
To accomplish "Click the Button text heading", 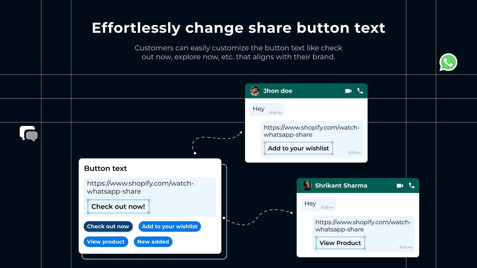I will coord(106,169).
